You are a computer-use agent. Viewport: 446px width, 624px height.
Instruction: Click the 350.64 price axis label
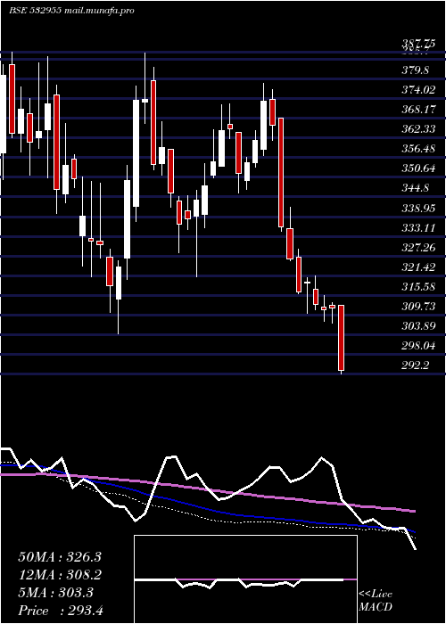coord(418,168)
